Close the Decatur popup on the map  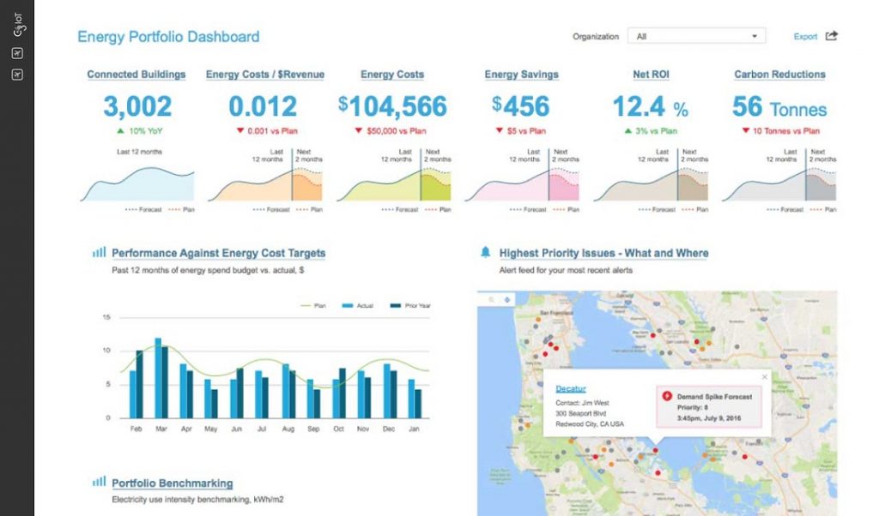(765, 376)
